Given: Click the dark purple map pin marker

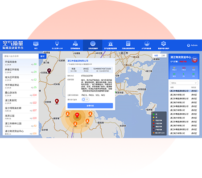Looking at the screenshot, I should 49,71.
